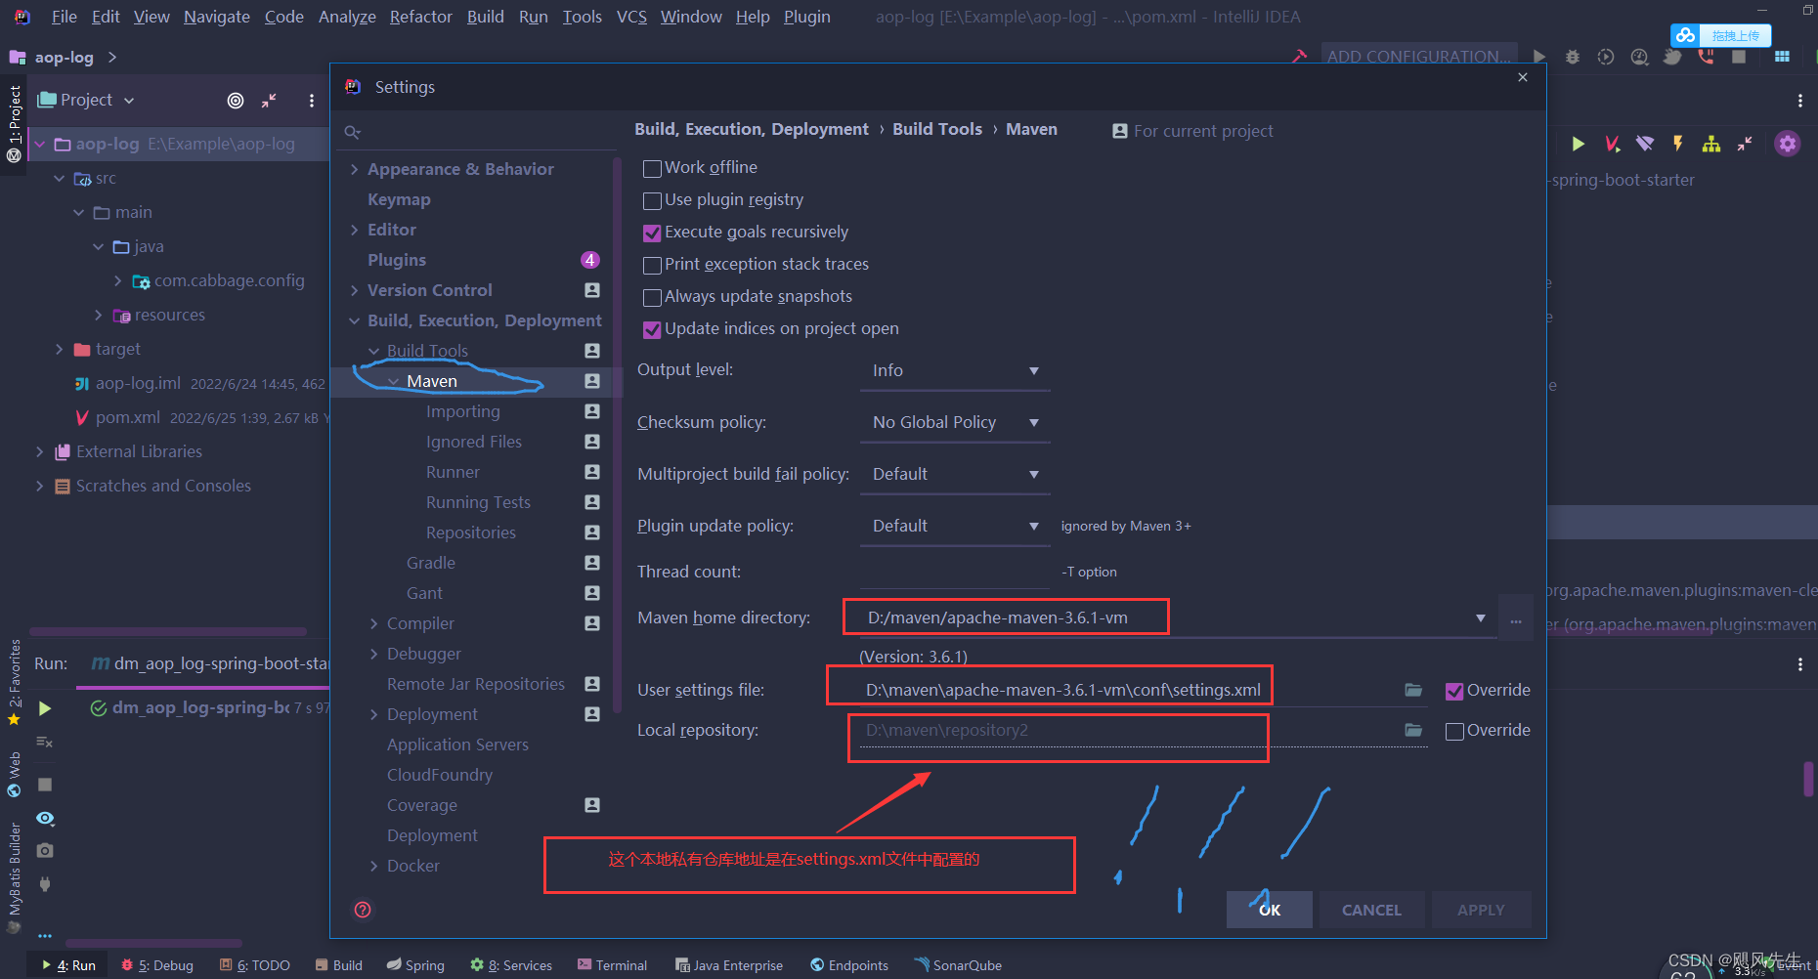Show Maven dependencies diagram icon
Viewport: 1818px width, 979px height.
(1711, 144)
